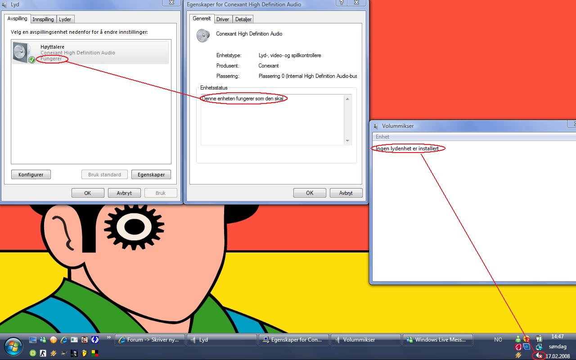Click the window switcher quick launch icon

pos(74,340)
